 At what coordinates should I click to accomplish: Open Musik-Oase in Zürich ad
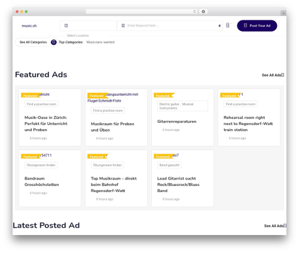coord(46,124)
